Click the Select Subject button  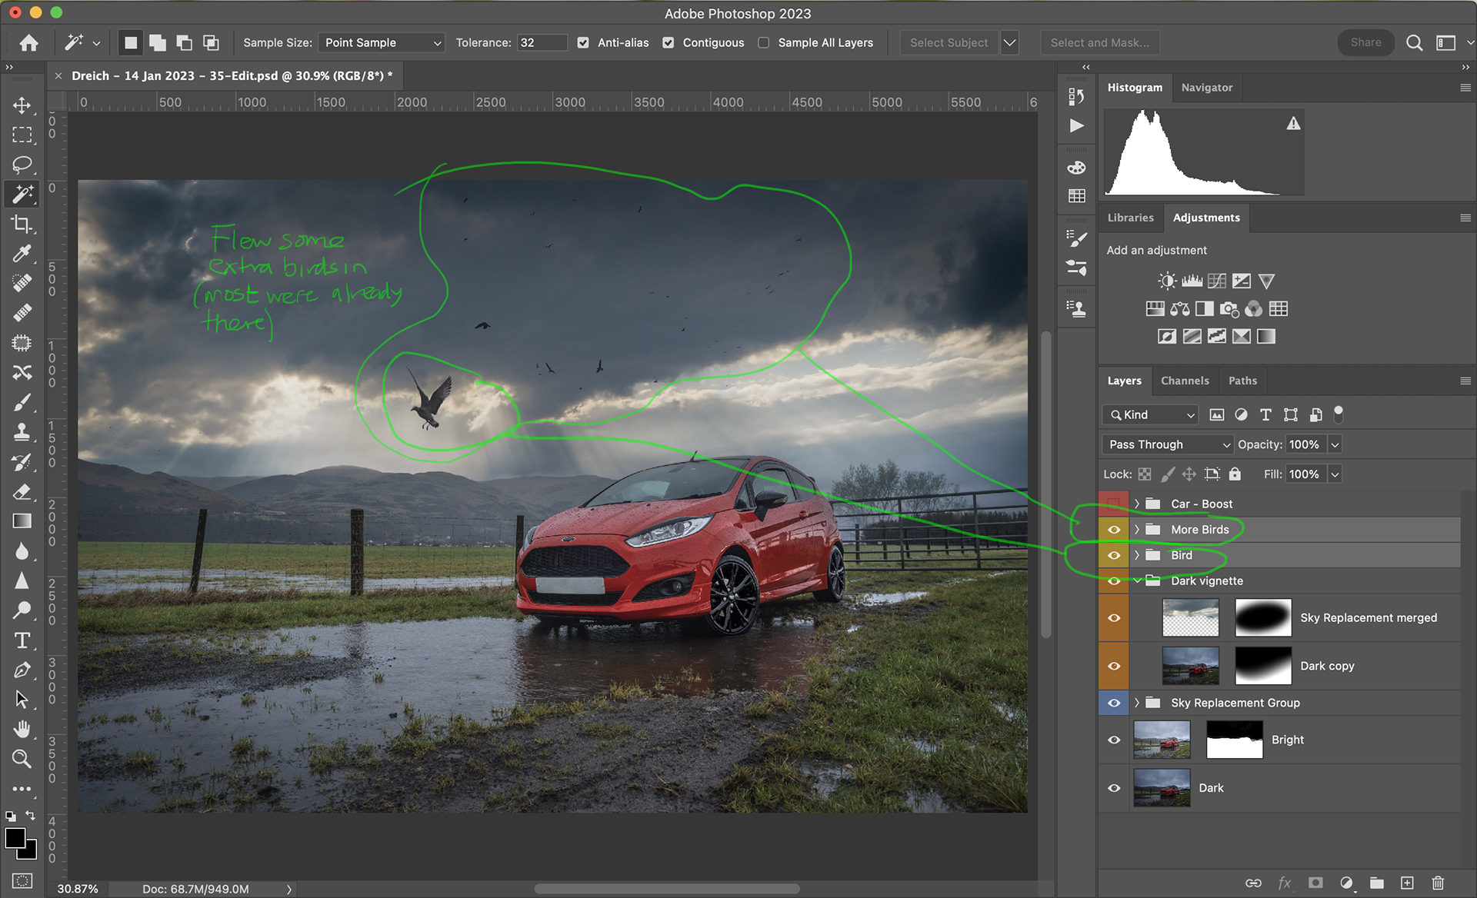pyautogui.click(x=949, y=43)
